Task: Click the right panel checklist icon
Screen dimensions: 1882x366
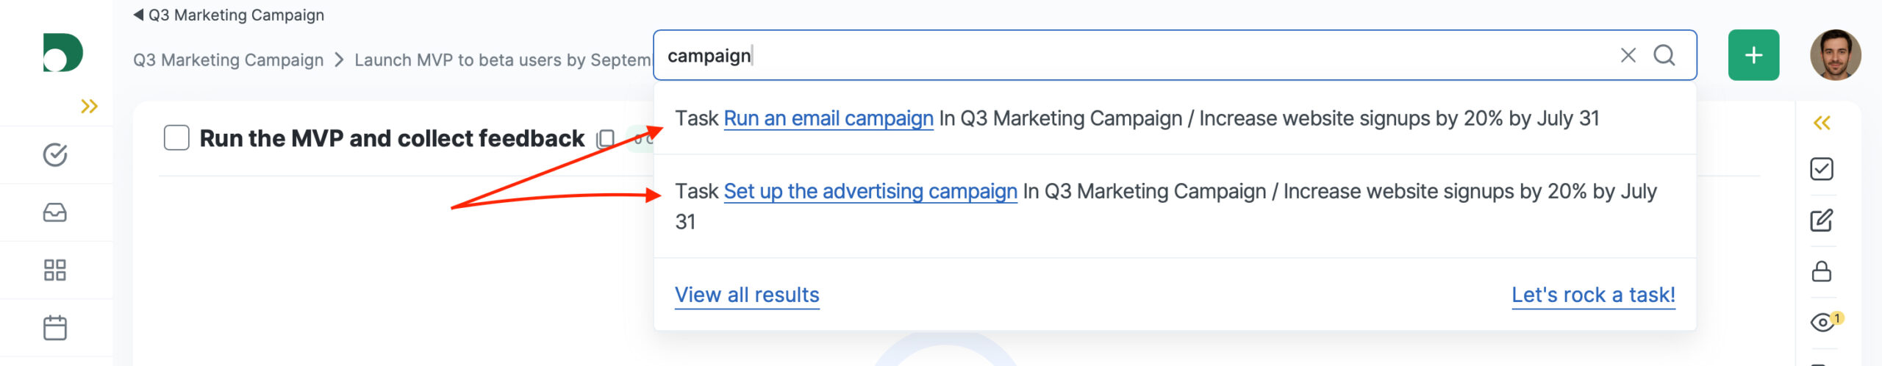Action: 1821,169
